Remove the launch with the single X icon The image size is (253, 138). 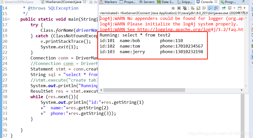point(179,8)
